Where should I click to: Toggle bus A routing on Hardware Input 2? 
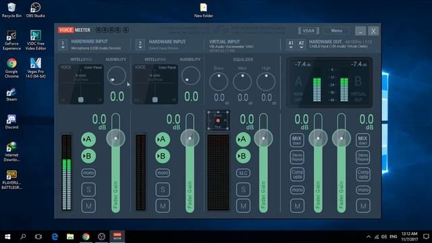pos(163,140)
